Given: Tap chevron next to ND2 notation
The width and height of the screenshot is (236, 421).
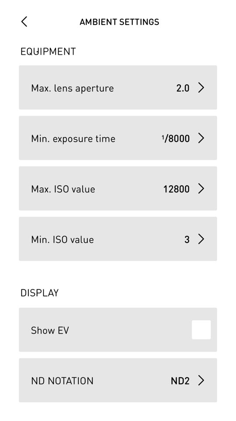Looking at the screenshot, I should (x=201, y=380).
